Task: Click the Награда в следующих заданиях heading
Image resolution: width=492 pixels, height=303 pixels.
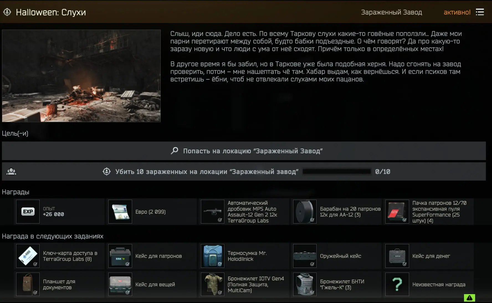Action: (x=53, y=236)
